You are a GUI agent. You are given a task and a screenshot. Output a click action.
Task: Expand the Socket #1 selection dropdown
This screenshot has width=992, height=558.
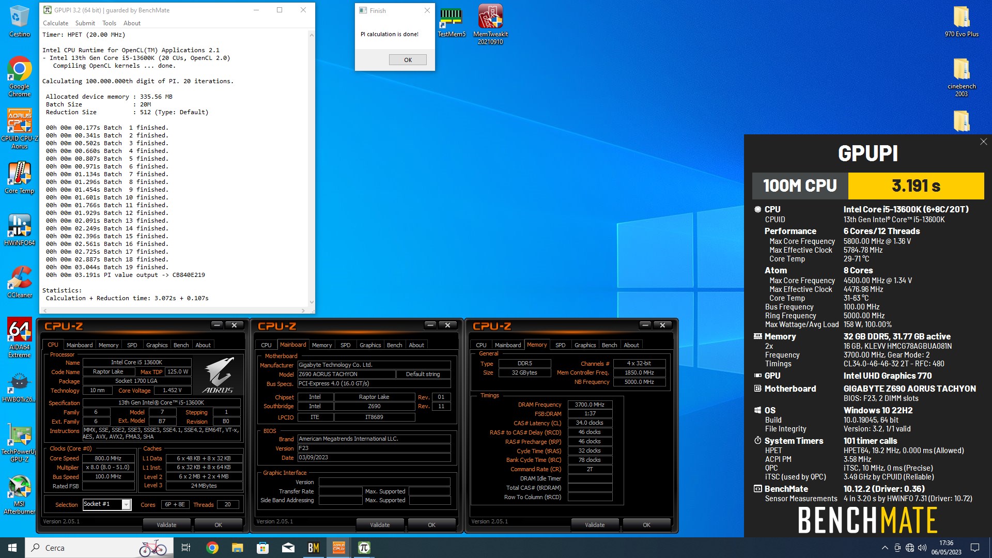click(126, 505)
